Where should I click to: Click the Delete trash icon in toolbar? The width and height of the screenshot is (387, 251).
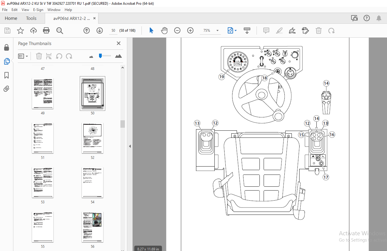point(318,31)
